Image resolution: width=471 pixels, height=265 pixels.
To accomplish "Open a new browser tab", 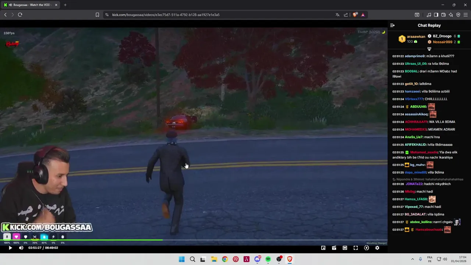I will pyautogui.click(x=65, y=5).
